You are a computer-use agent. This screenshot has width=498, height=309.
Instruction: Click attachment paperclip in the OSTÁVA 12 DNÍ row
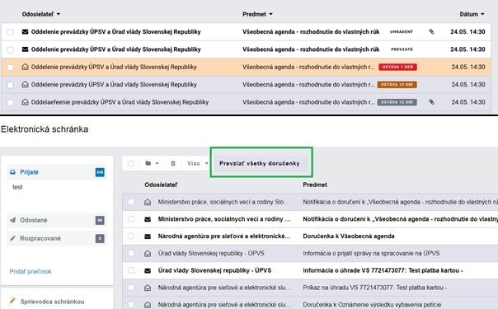(431, 102)
